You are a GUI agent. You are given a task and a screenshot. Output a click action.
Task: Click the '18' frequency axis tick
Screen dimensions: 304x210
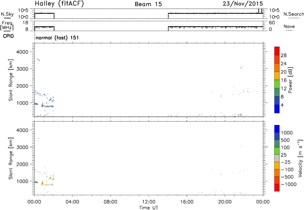click(x=25, y=23)
